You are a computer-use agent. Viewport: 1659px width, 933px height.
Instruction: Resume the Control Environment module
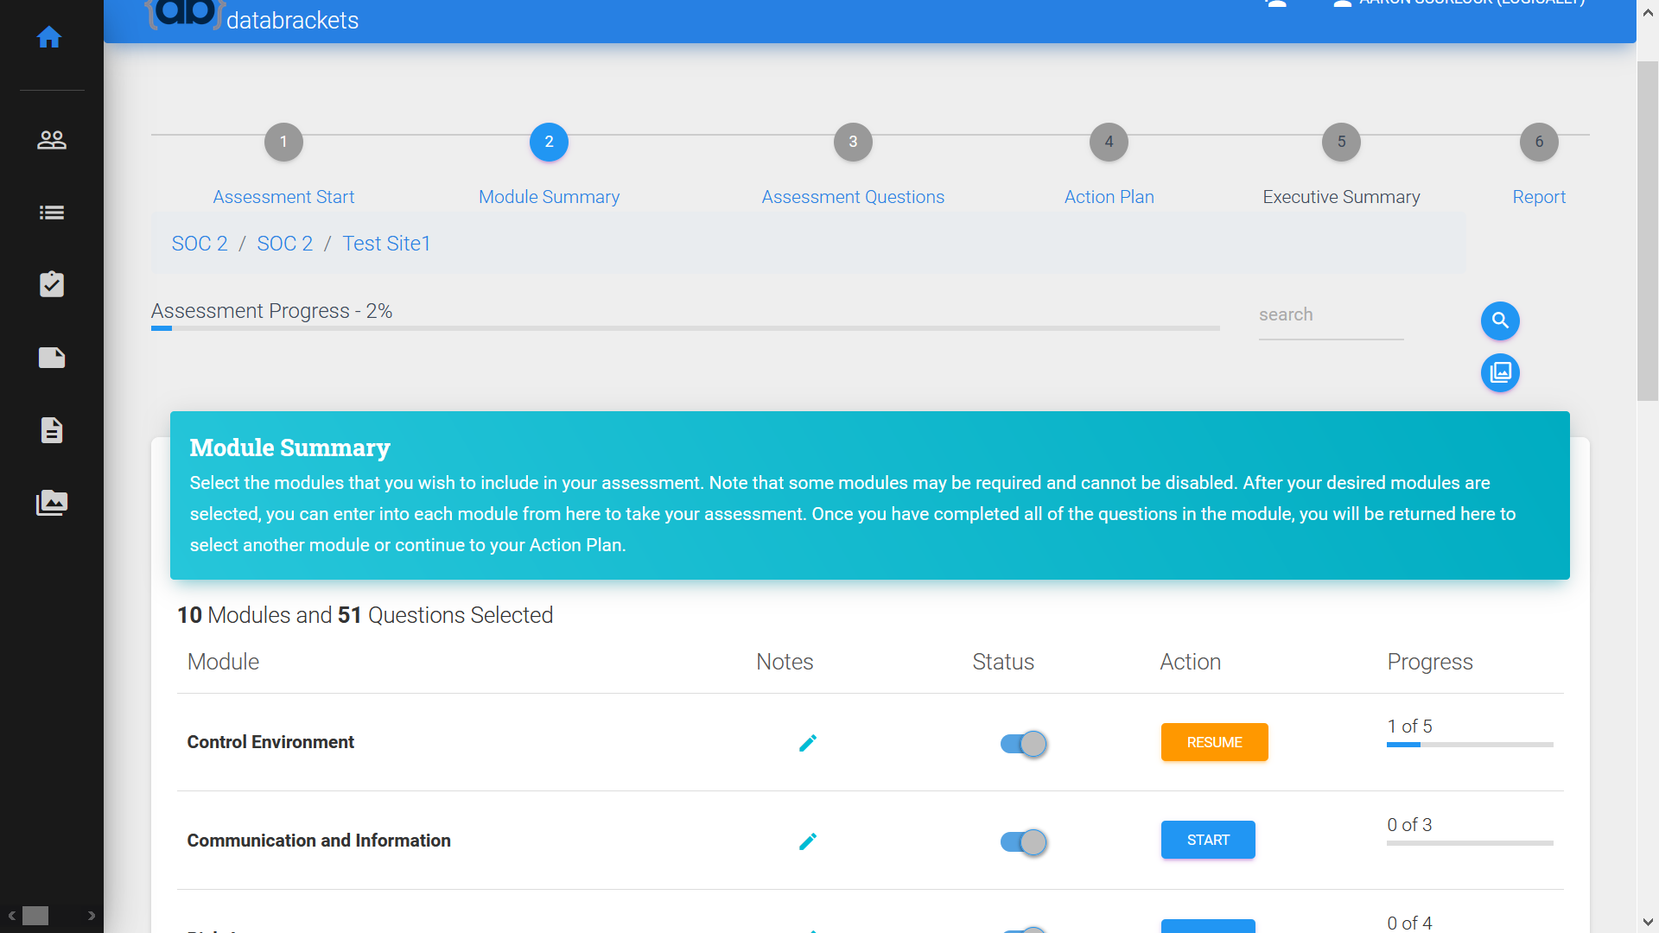[1214, 742]
